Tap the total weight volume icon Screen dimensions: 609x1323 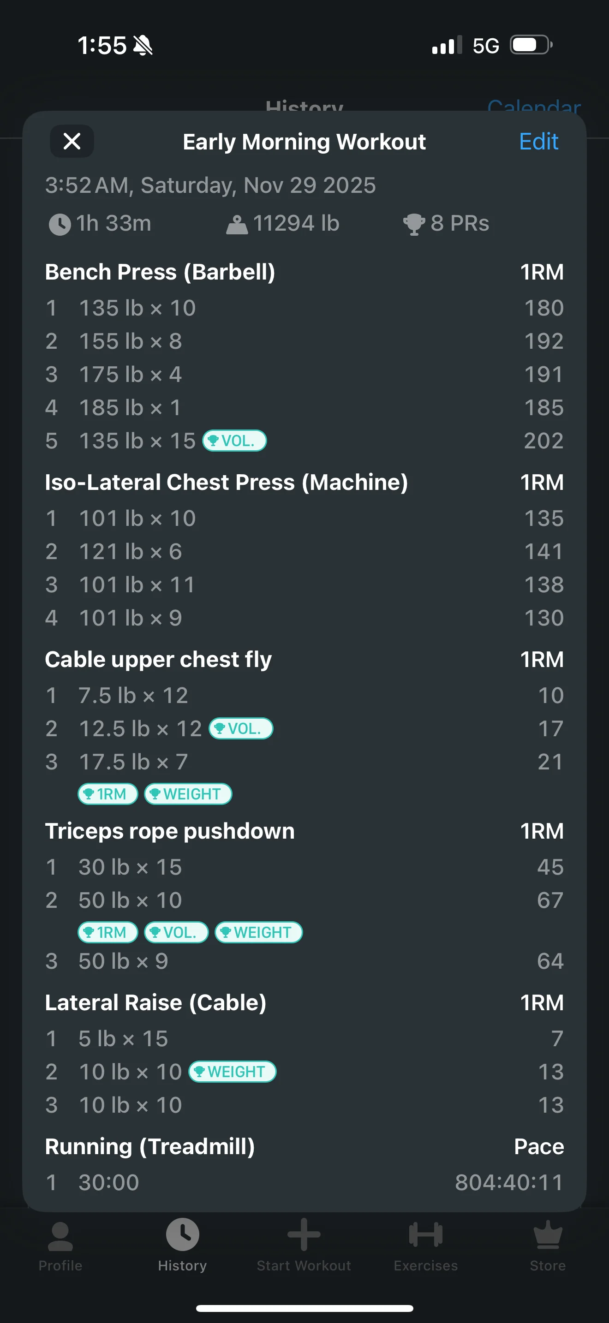click(x=237, y=225)
